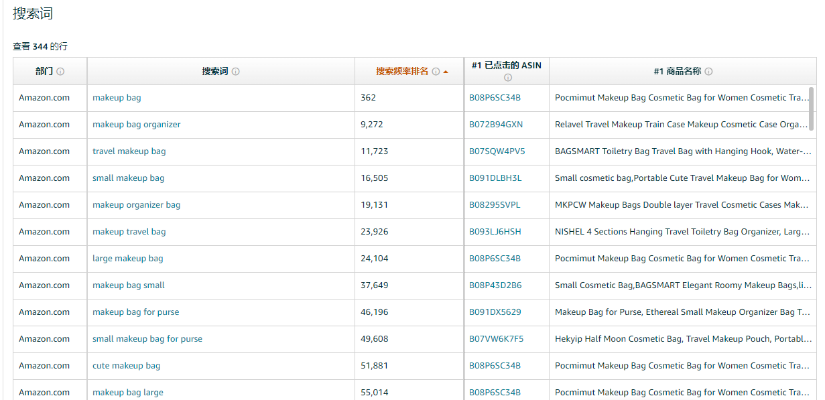The width and height of the screenshot is (825, 400).
Task: Click ASIN B07SQW4PV5 link
Action: [x=497, y=151]
